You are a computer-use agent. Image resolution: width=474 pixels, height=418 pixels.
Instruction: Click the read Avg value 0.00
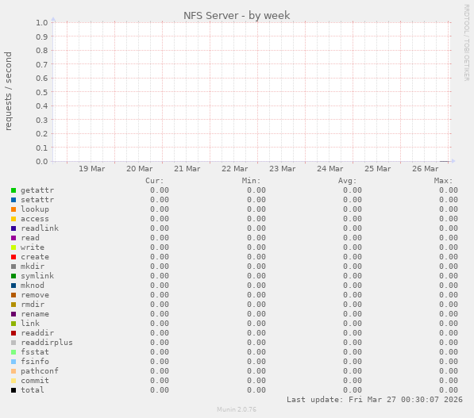353,238
